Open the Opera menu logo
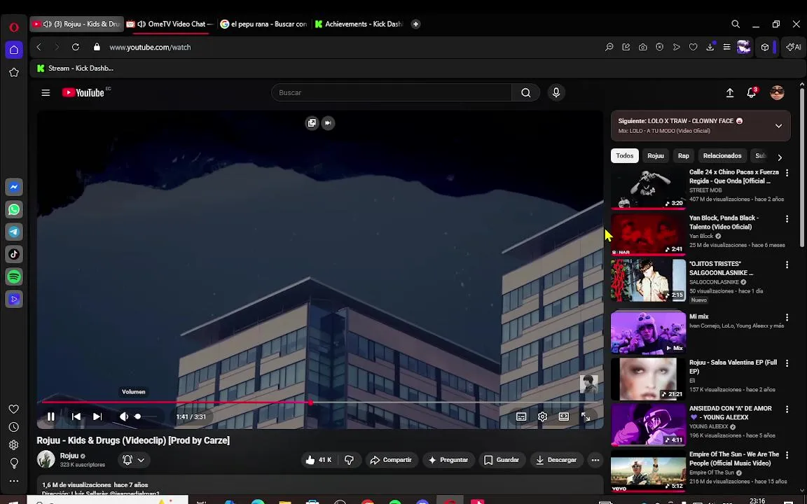This screenshot has height=504, width=807. pyautogui.click(x=14, y=27)
